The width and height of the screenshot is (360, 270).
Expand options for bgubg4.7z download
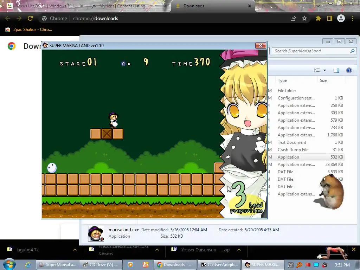(x=75, y=250)
